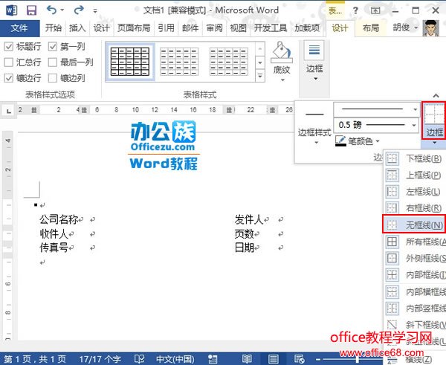The image size is (446, 365).
Task: Click the Save icon in quick access toolbar
Action: [31, 10]
